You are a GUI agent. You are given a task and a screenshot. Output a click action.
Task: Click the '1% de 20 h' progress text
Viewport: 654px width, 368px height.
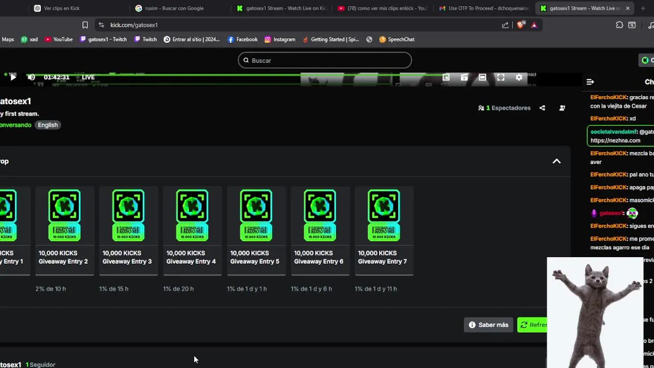point(178,289)
